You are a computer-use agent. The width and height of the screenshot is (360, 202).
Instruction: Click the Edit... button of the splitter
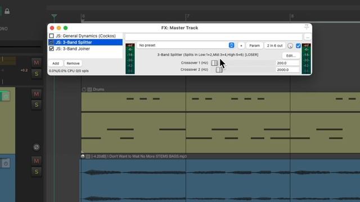pos(291,56)
